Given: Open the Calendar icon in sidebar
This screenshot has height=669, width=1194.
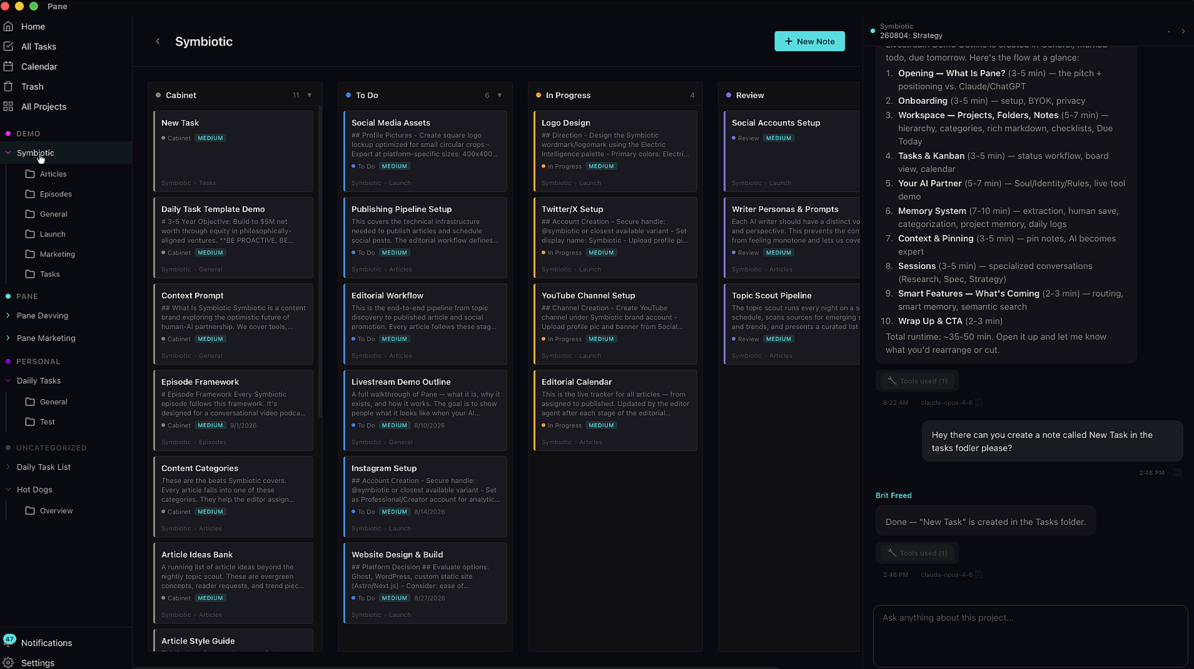Looking at the screenshot, I should point(8,66).
